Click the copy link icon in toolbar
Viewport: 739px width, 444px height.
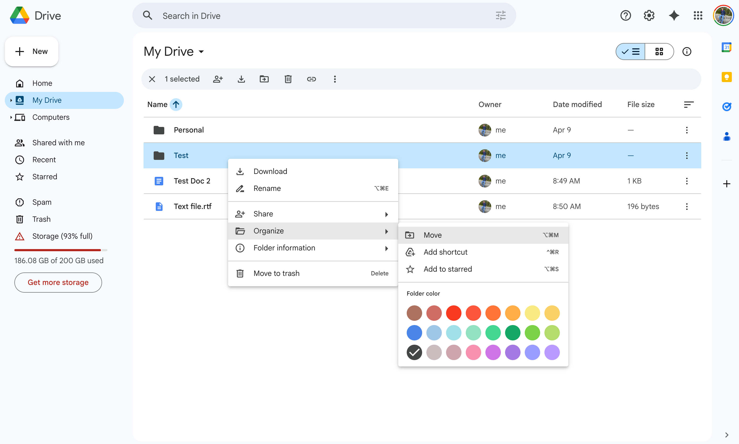(x=311, y=79)
